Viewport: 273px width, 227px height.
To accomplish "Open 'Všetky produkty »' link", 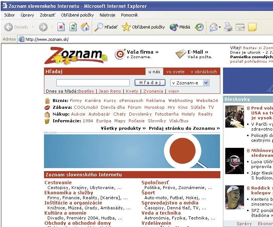I will click(123, 128).
